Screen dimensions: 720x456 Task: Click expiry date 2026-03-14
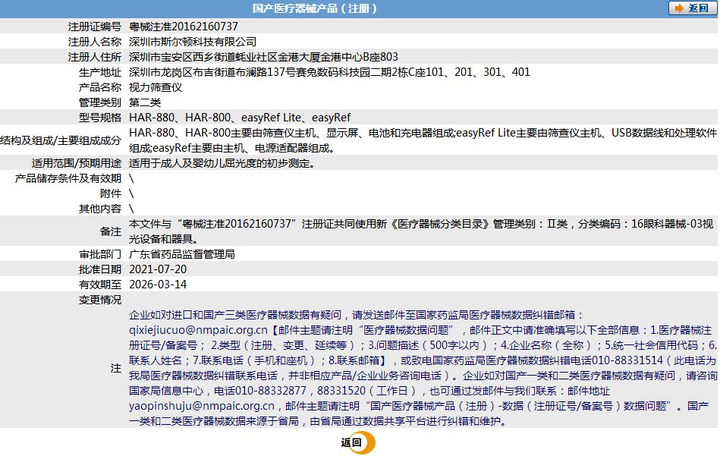[158, 285]
